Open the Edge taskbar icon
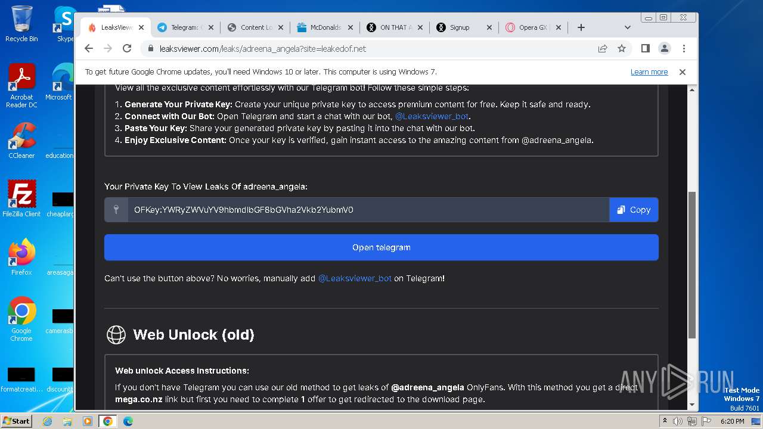Image resolution: width=763 pixels, height=429 pixels. [128, 421]
